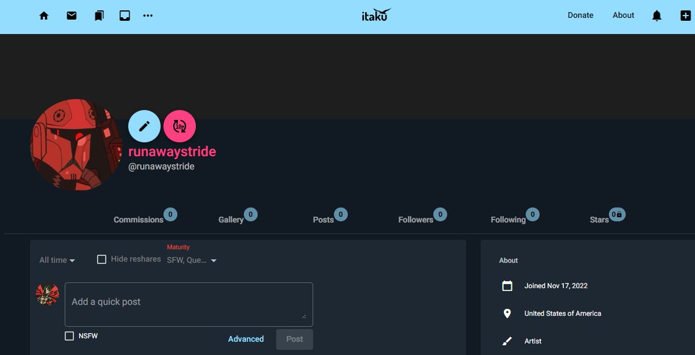Switch to the Posts tab

[x=323, y=220]
